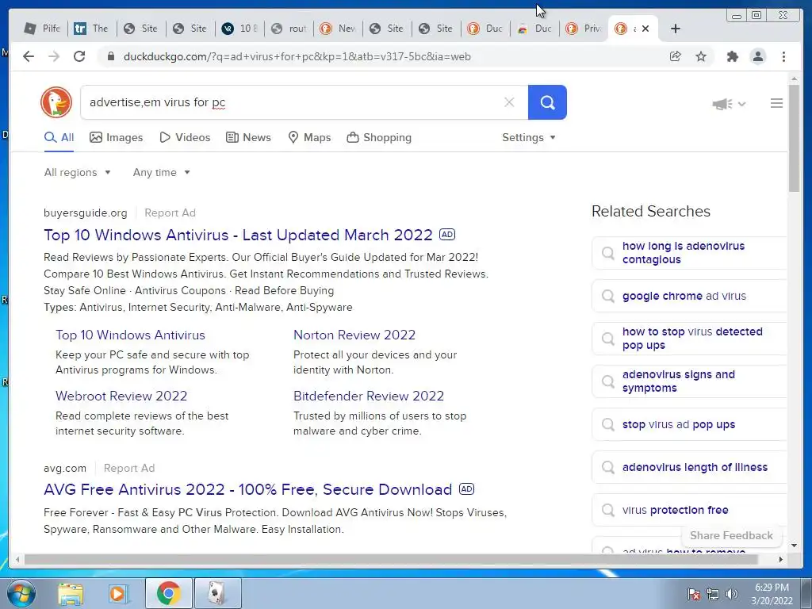Share this page icon in address bar
Image resolution: width=812 pixels, height=609 pixels.
676,56
